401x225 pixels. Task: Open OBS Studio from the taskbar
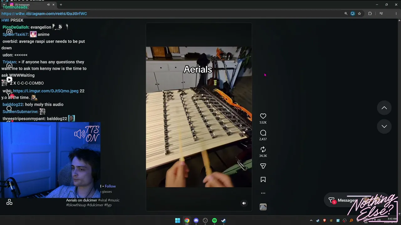pos(205,221)
